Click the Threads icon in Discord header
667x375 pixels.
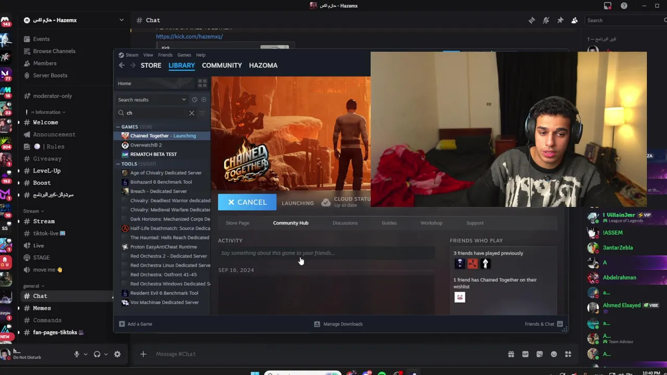[532, 20]
